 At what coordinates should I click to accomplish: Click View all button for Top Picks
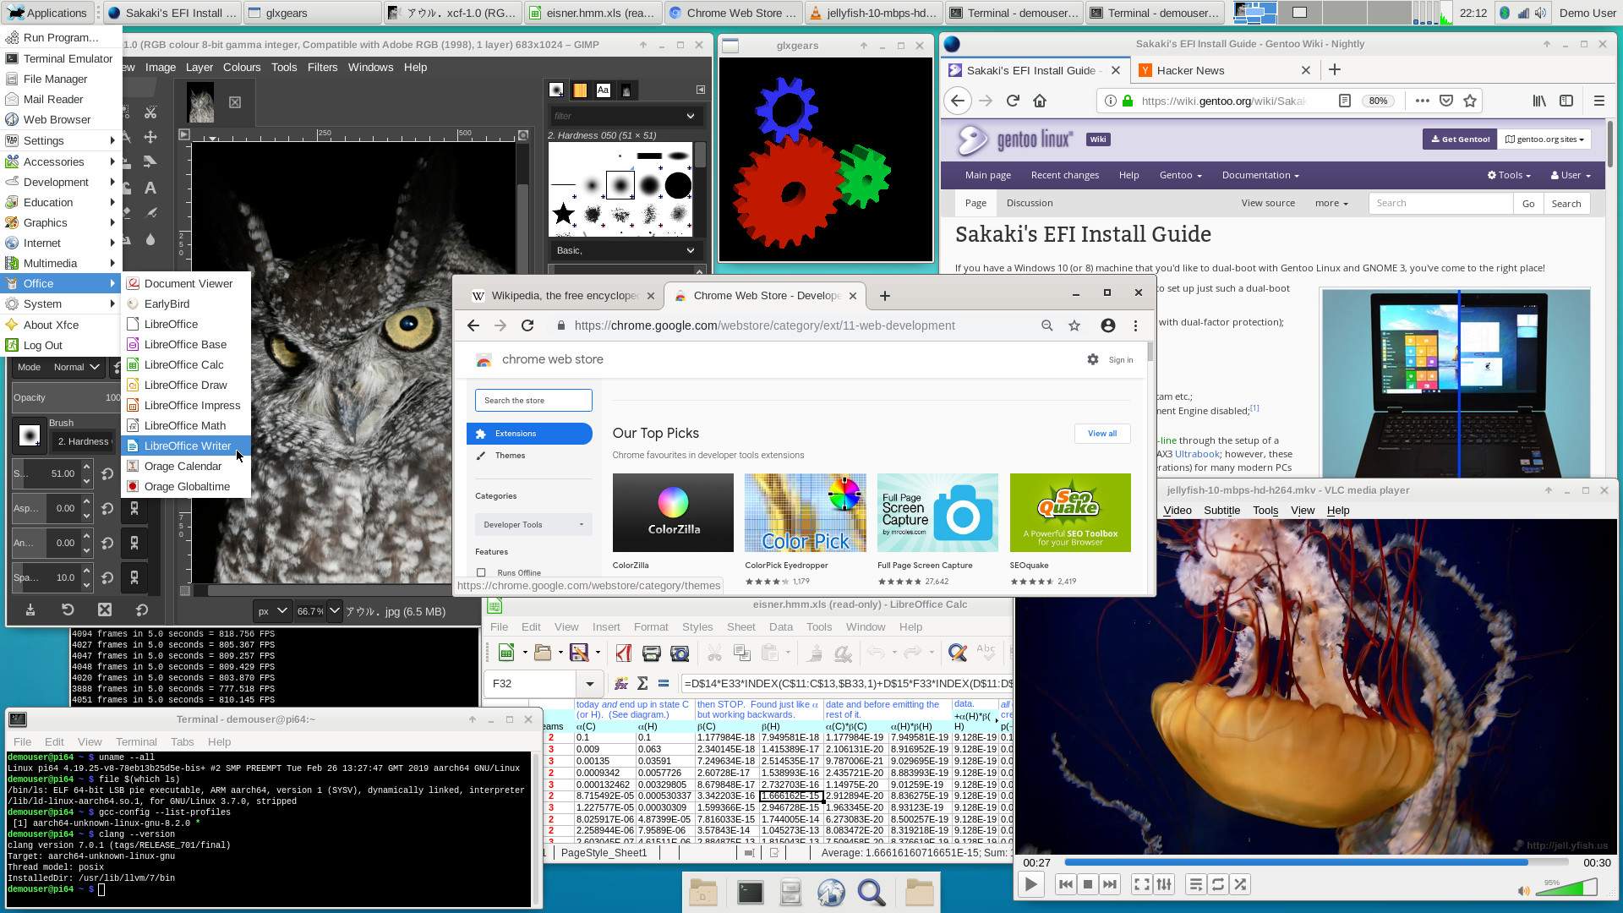pos(1101,433)
